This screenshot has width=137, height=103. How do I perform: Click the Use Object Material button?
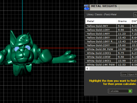tap(129, 74)
